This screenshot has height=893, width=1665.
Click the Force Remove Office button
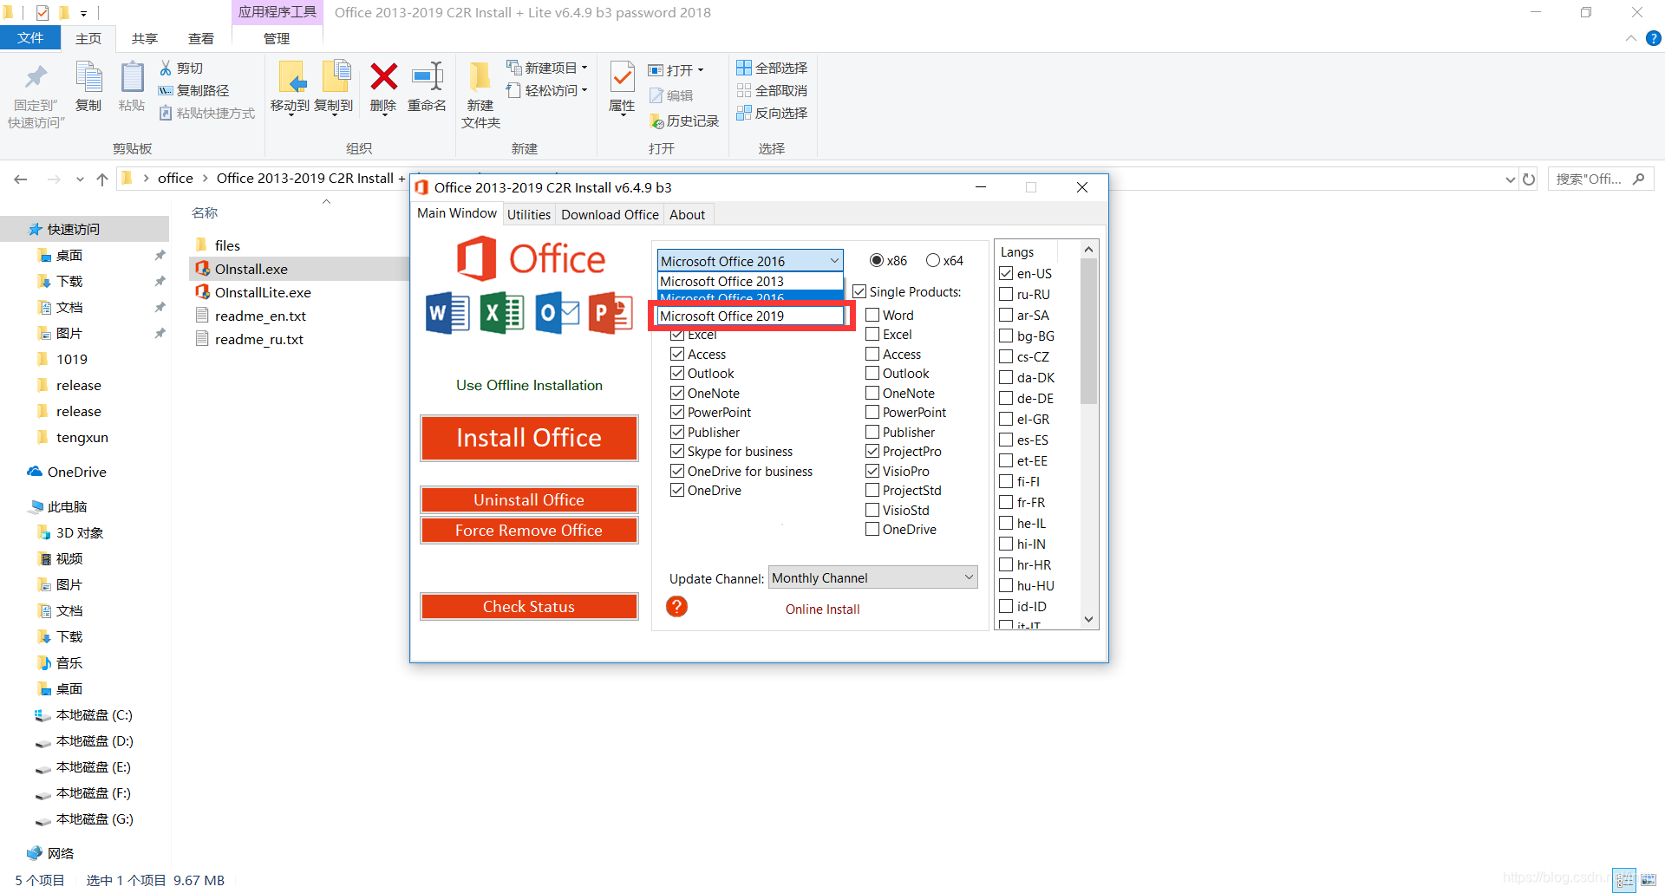coord(529,530)
